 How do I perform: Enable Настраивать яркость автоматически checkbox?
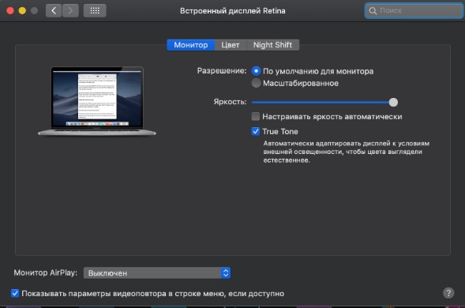255,116
